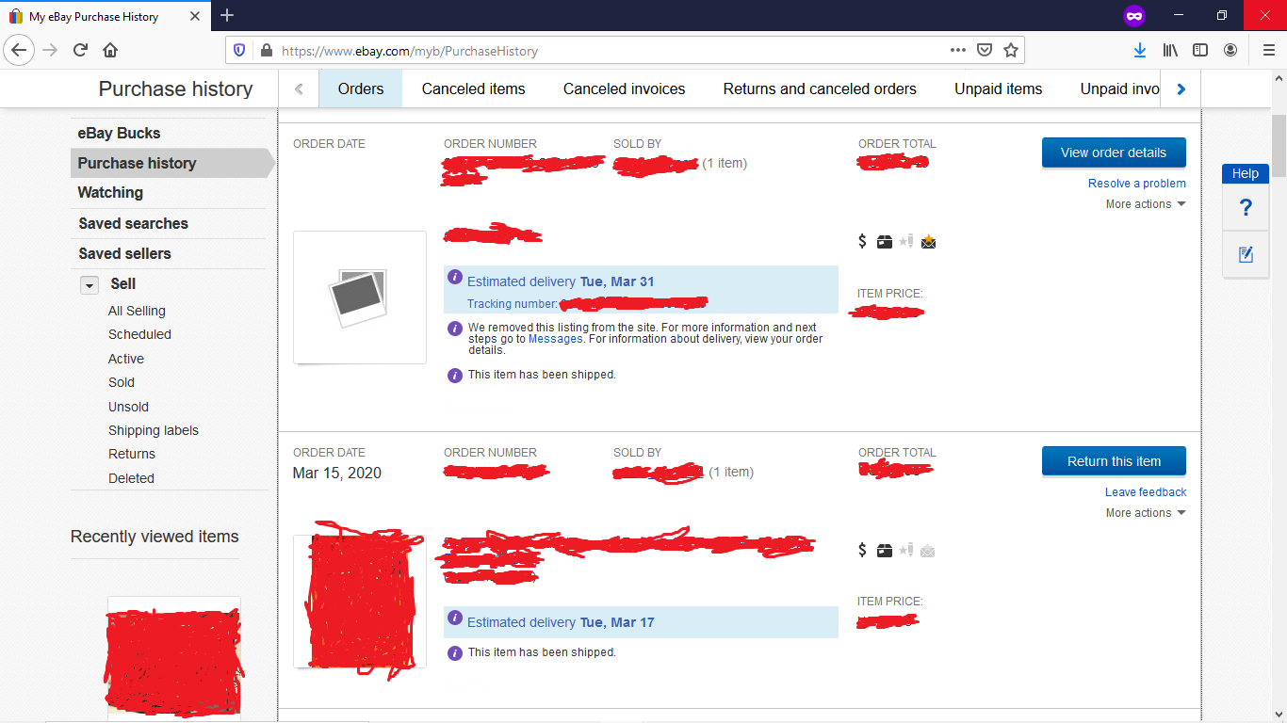The height and width of the screenshot is (723, 1287).
Task: Click the shipped box icon for Mar 17 order
Action: (884, 551)
